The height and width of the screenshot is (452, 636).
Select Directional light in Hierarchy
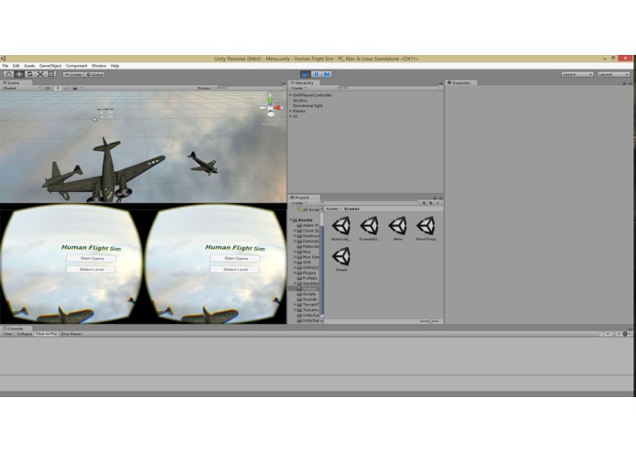[x=307, y=106]
